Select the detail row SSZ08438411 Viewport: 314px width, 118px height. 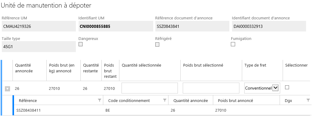click(x=162, y=110)
